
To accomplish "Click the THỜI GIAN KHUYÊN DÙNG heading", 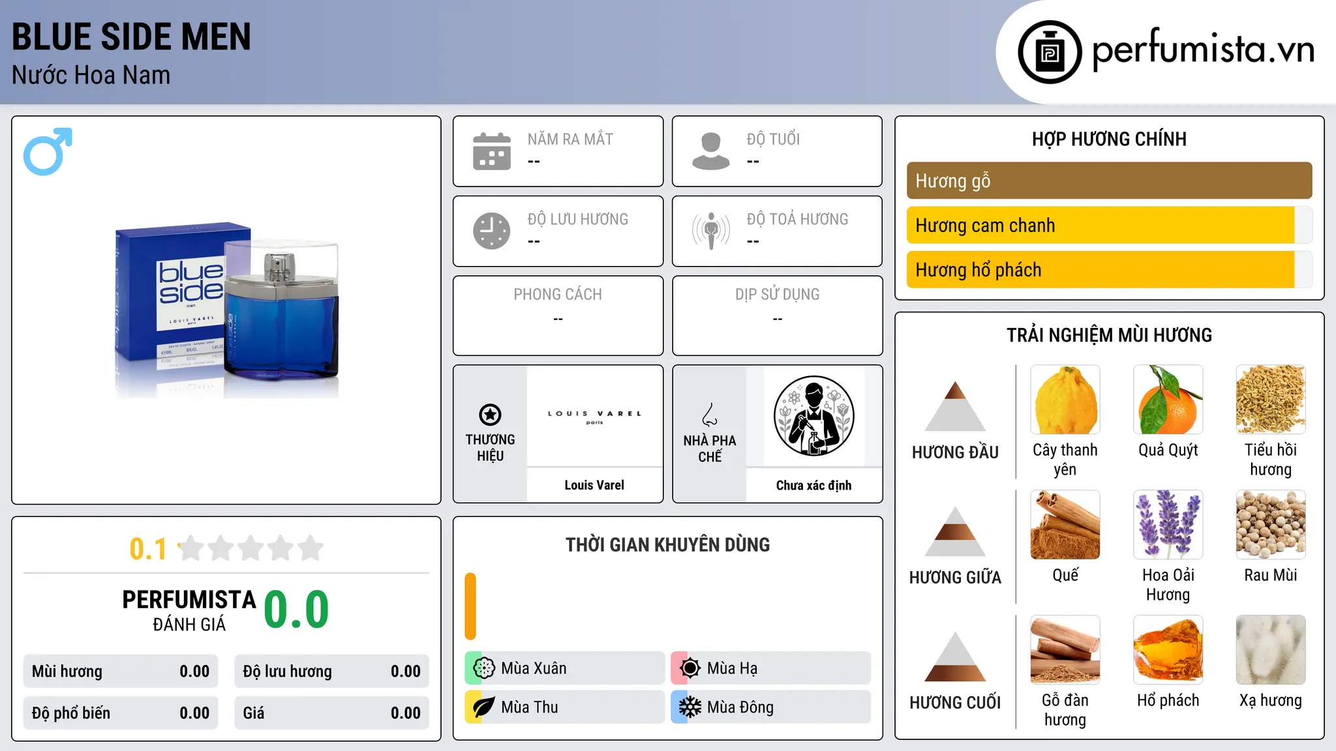I will click(x=667, y=544).
